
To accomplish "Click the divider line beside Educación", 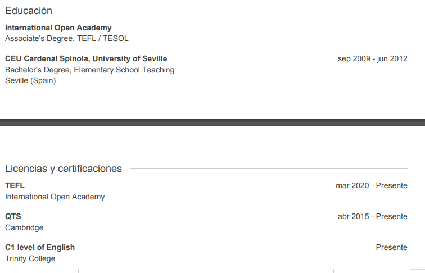I will [x=234, y=10].
